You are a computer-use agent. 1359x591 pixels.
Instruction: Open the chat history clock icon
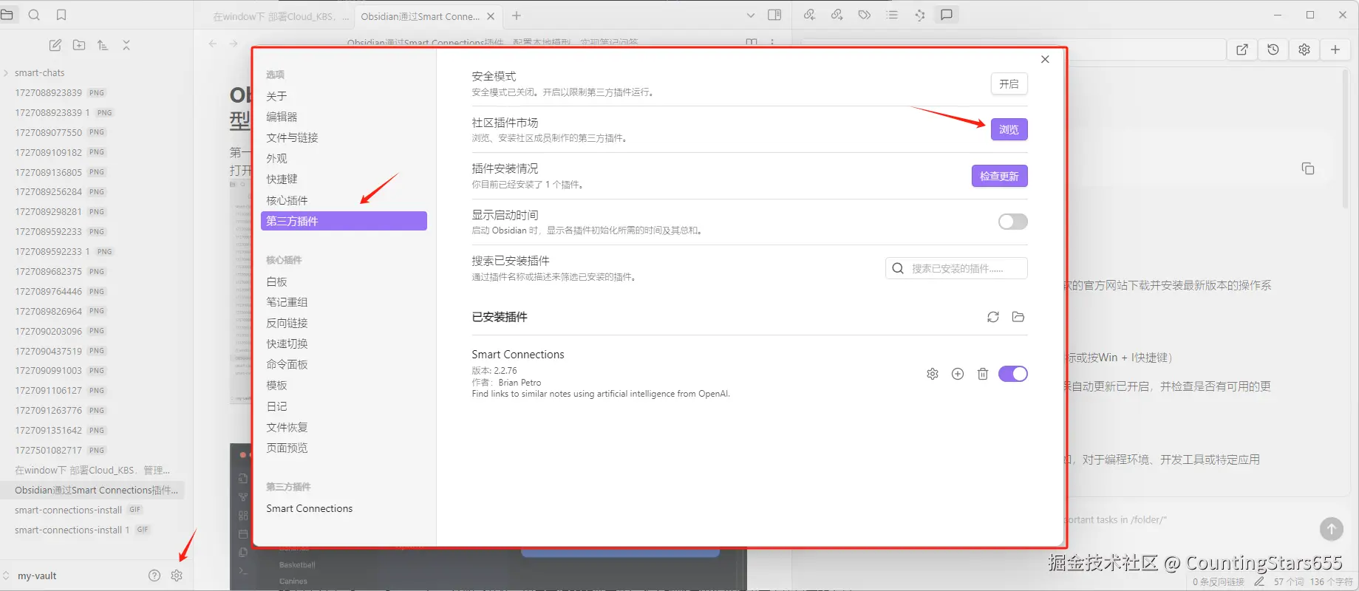(x=1273, y=49)
